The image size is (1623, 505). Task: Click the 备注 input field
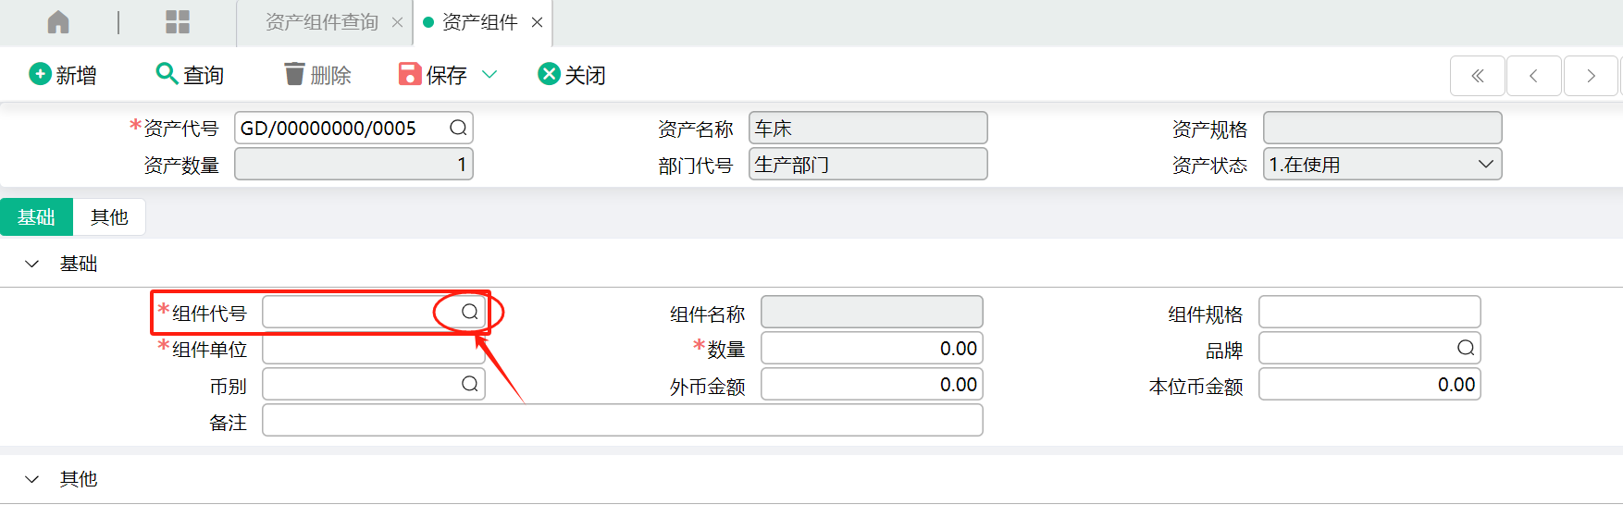(623, 420)
